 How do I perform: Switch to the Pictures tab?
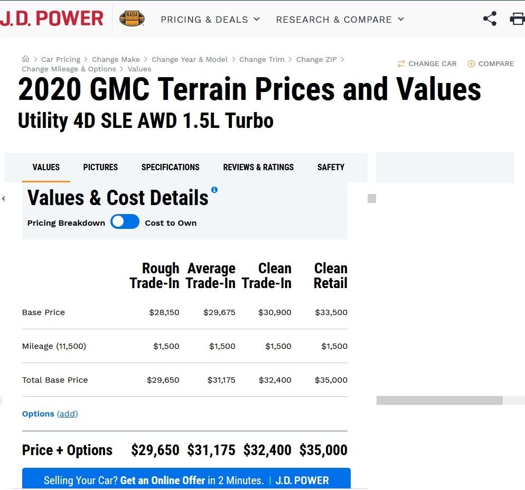(x=100, y=167)
